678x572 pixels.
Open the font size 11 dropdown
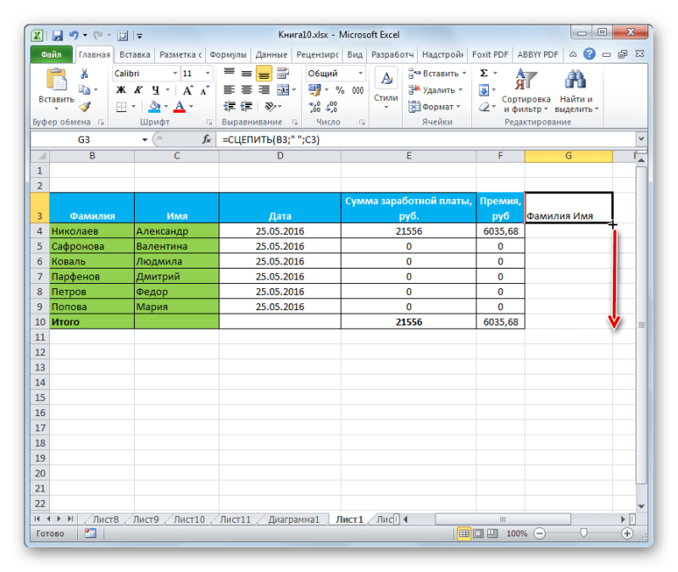[x=208, y=74]
